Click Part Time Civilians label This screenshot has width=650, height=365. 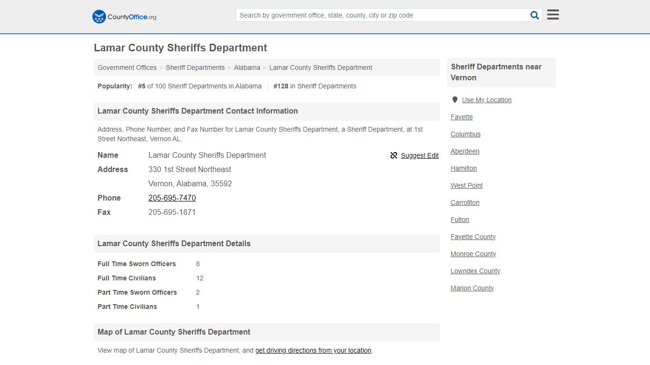[x=127, y=307]
